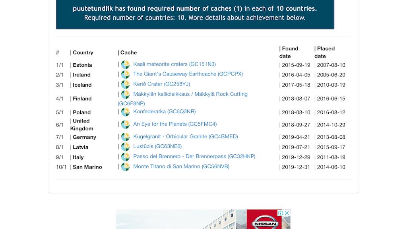The height and width of the screenshot is (229, 407).
Task: Click the row number 1/1
Action: pos(60,65)
